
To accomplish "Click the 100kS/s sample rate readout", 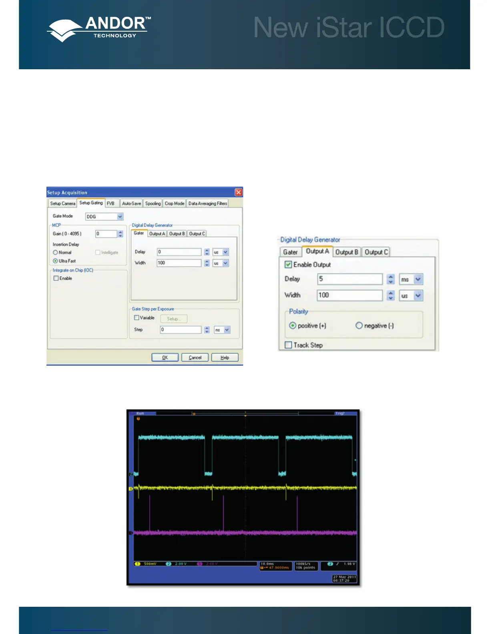I will (303, 564).
